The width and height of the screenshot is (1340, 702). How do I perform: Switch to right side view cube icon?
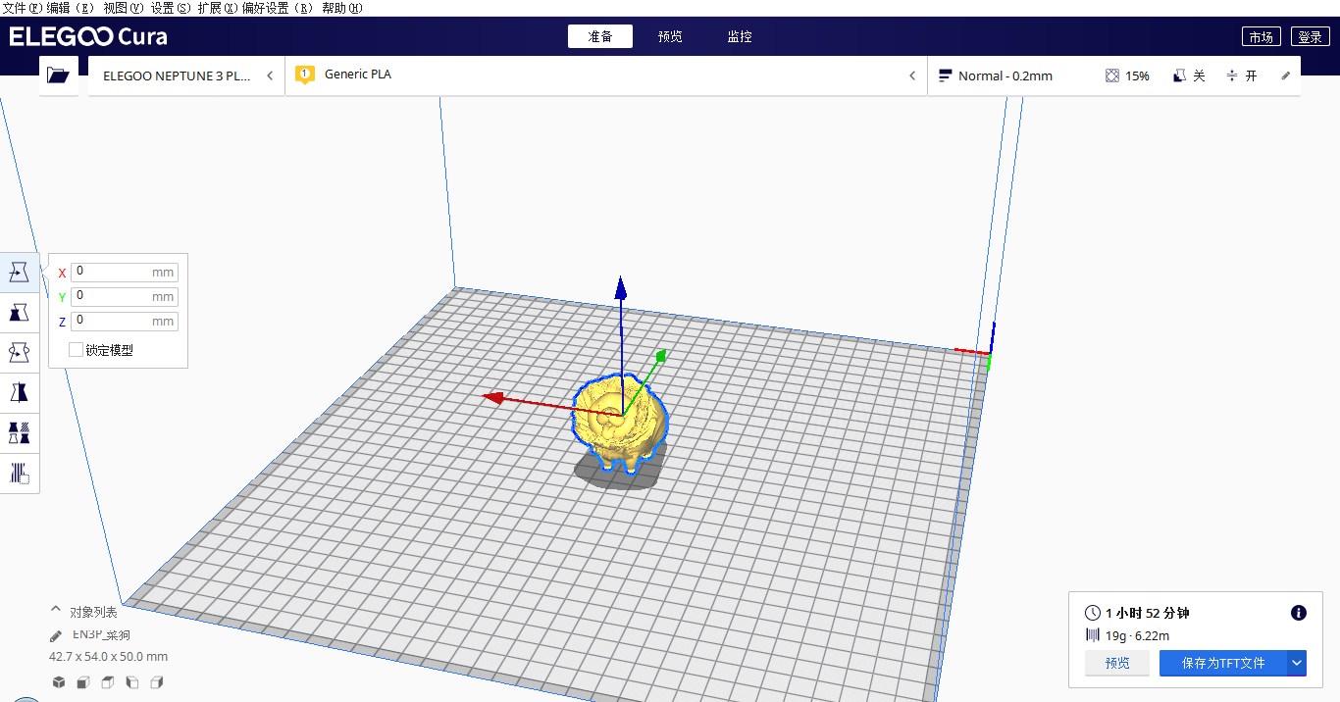coord(157,682)
